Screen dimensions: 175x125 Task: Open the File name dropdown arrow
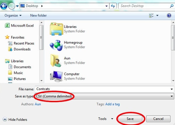pyautogui.click(x=172, y=89)
